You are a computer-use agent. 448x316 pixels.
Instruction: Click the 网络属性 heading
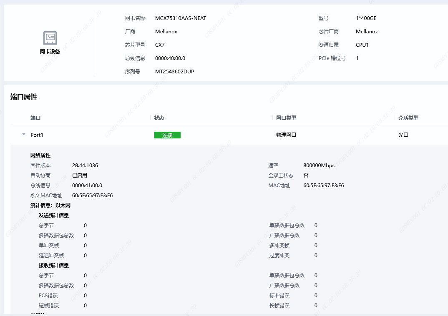pyautogui.click(x=40, y=155)
